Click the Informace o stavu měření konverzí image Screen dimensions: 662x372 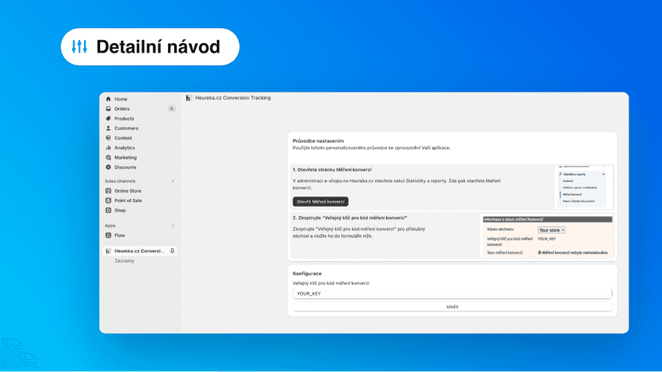coord(548,236)
